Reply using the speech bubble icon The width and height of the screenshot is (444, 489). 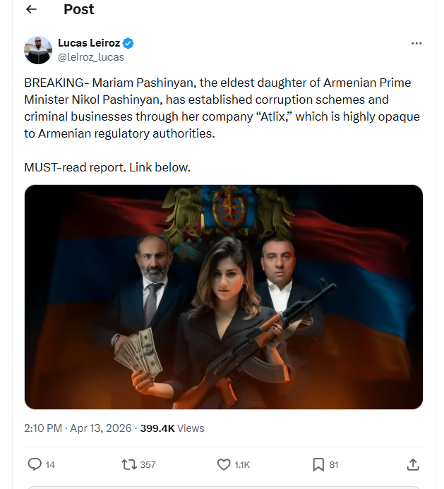coord(34,464)
